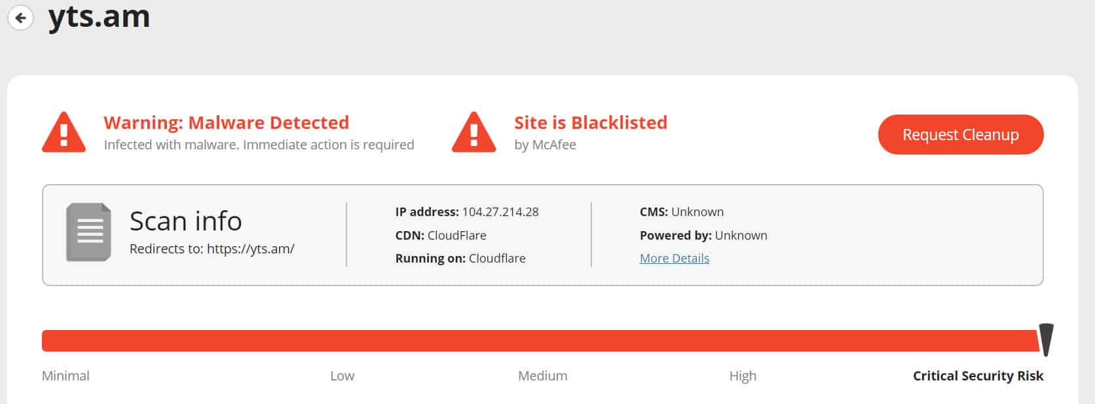The height and width of the screenshot is (404, 1095).
Task: Click the CDN: CloudFlare entry
Action: pyautogui.click(x=441, y=235)
